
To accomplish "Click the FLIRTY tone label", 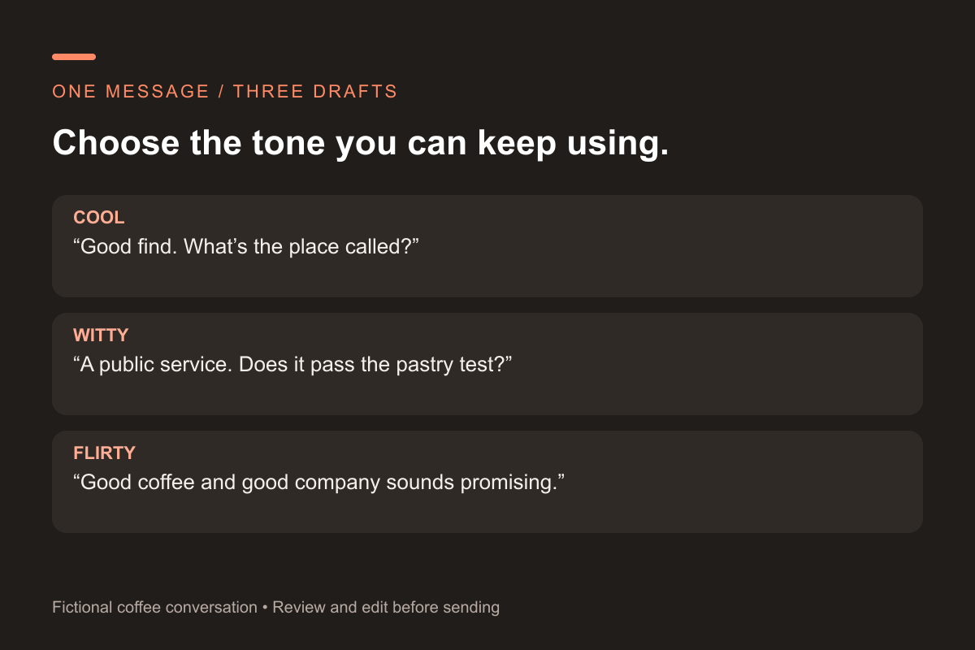I will [104, 453].
